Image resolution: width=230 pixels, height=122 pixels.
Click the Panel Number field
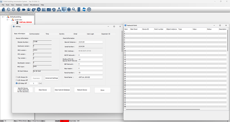[x=90, y=73]
